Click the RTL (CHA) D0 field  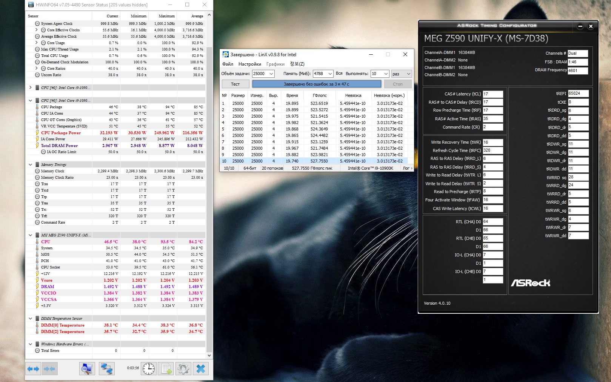(493, 222)
